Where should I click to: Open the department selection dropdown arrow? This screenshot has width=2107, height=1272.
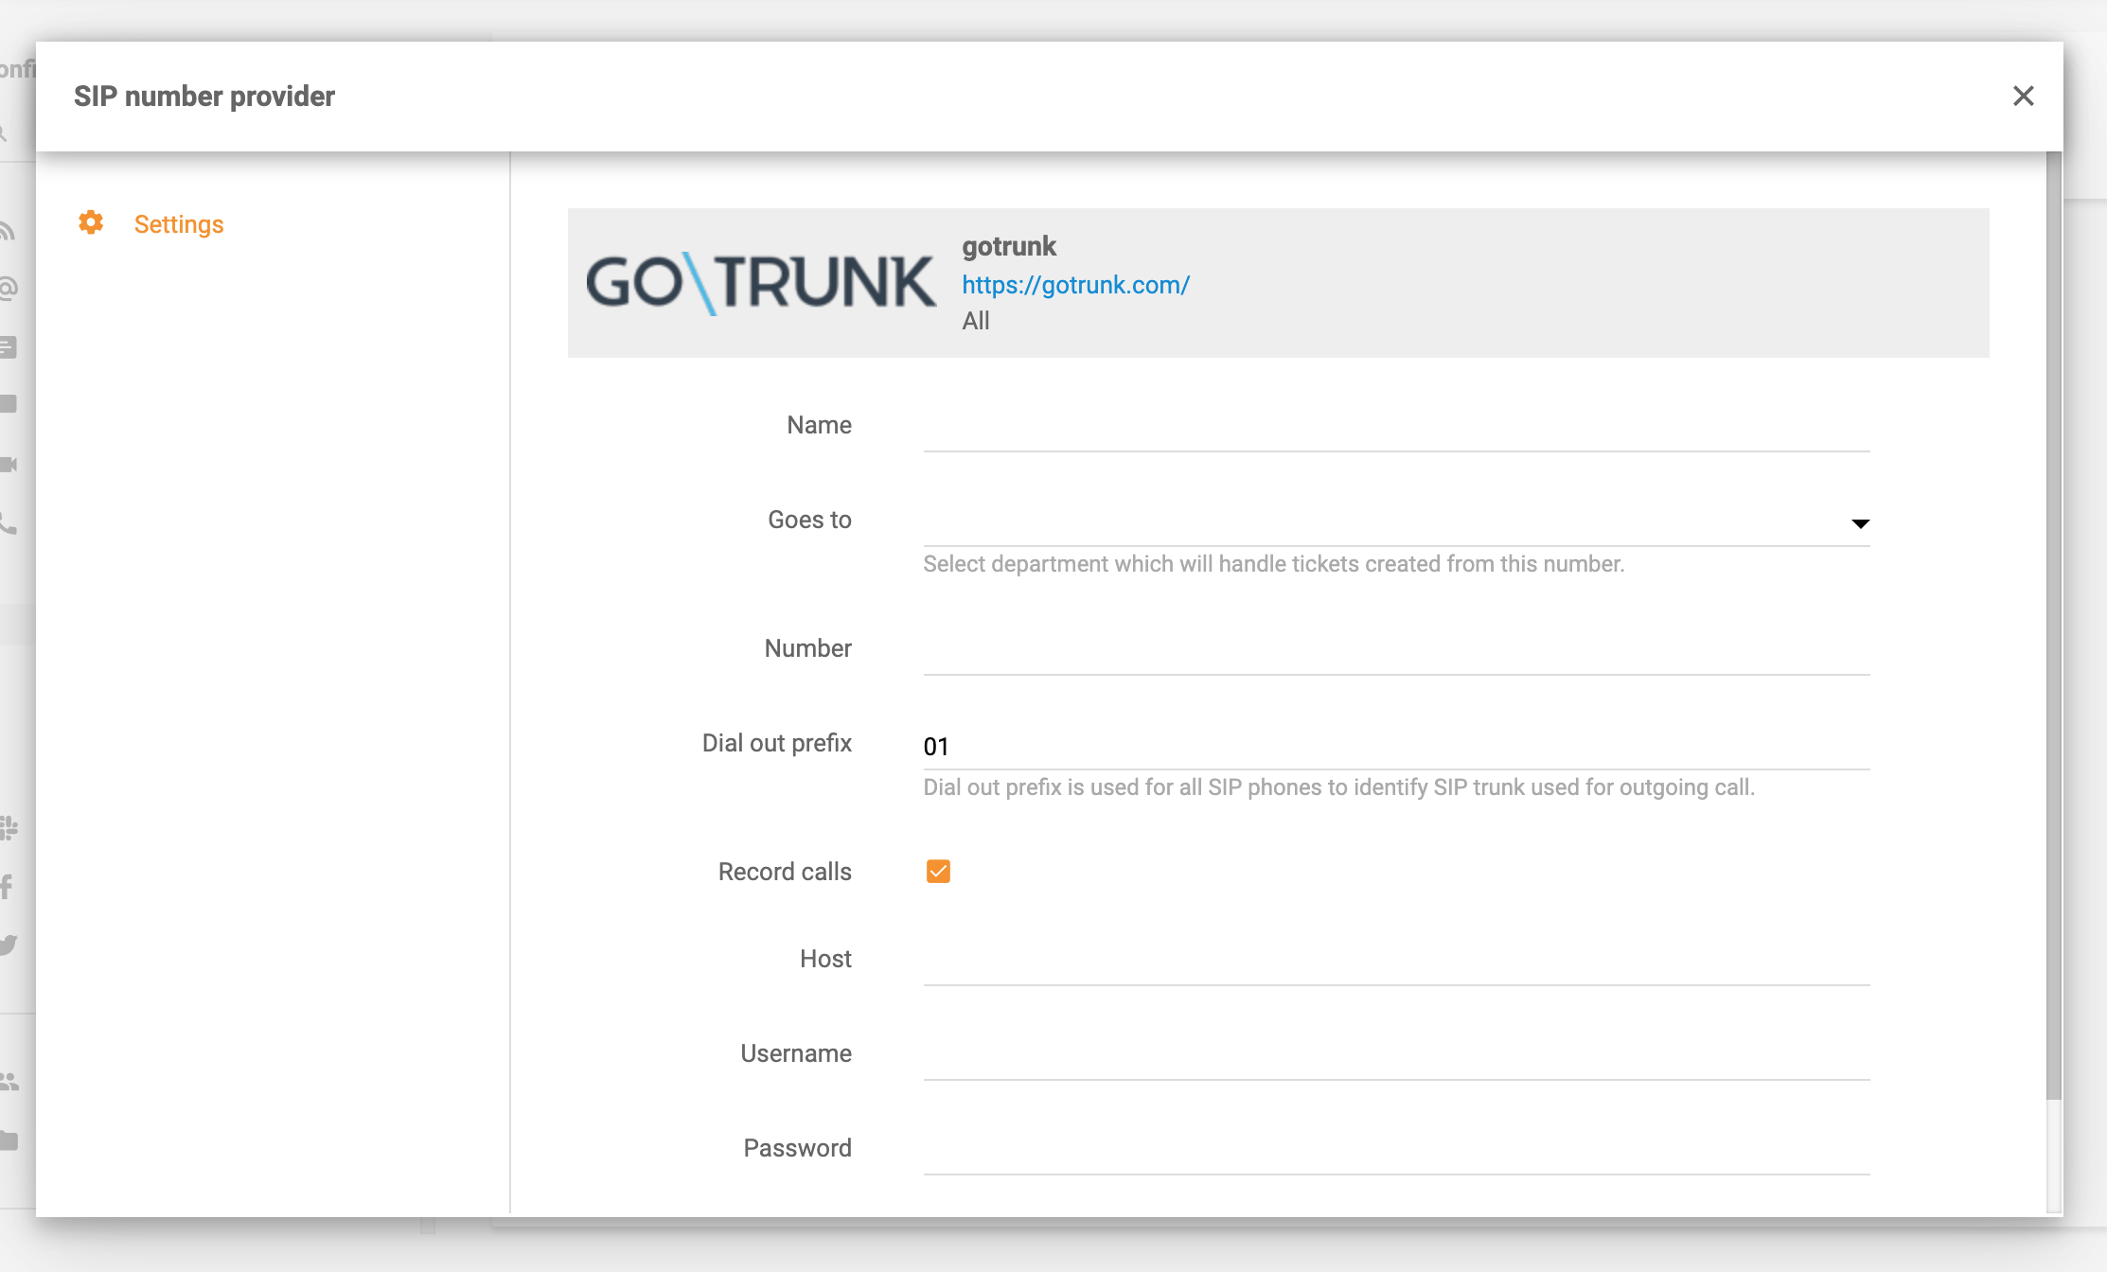[x=1861, y=523]
